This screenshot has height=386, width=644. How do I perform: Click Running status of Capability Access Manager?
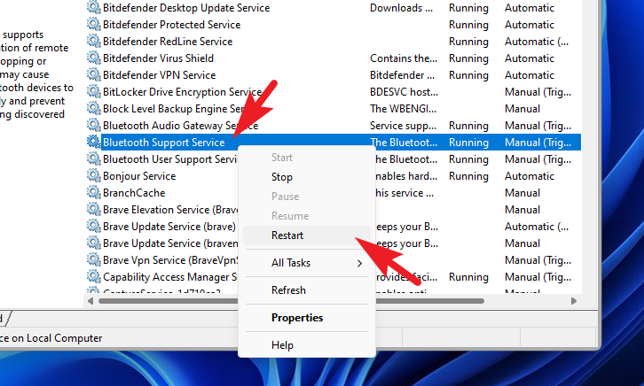468,277
